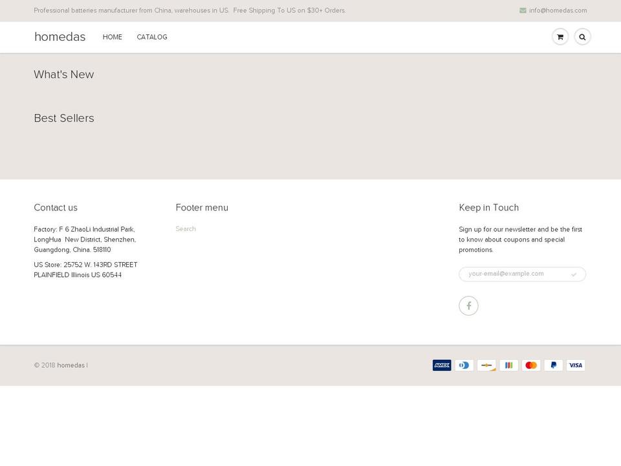The image size is (621, 466).
Task: Click info@homedas.com email link
Action: [x=558, y=10]
